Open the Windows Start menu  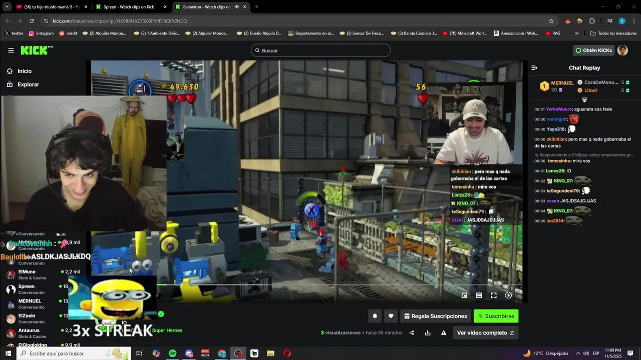point(8,353)
